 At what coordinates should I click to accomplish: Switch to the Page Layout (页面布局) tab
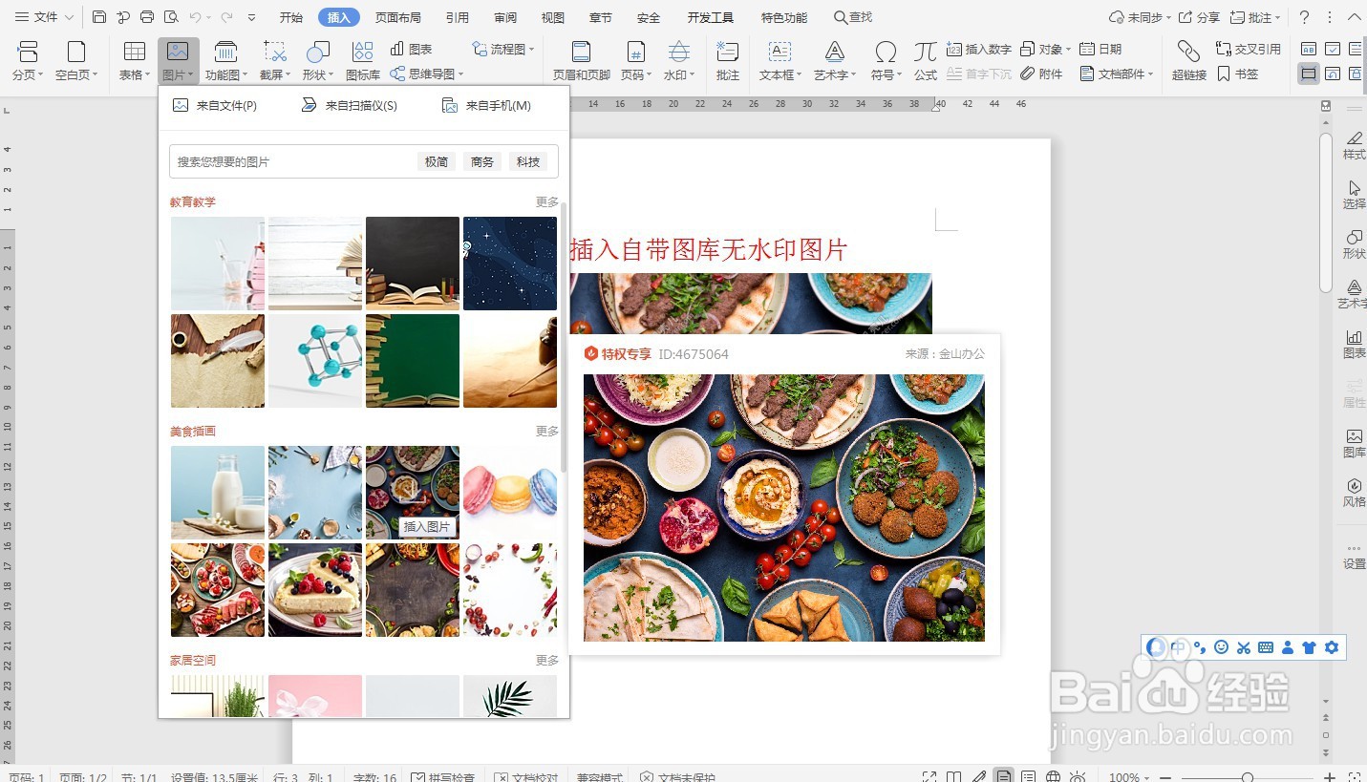(398, 17)
